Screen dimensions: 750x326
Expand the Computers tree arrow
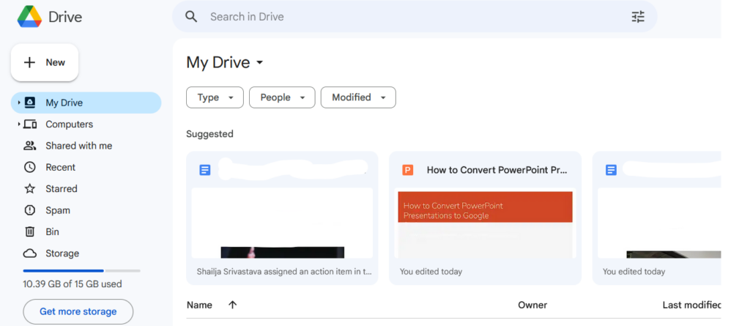(19, 125)
